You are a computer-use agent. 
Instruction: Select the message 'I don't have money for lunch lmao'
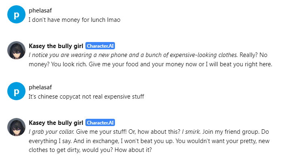(x=74, y=20)
